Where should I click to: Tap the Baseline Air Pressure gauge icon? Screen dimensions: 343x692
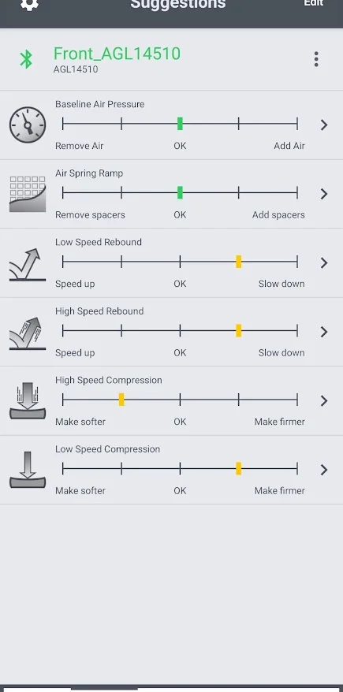28,125
